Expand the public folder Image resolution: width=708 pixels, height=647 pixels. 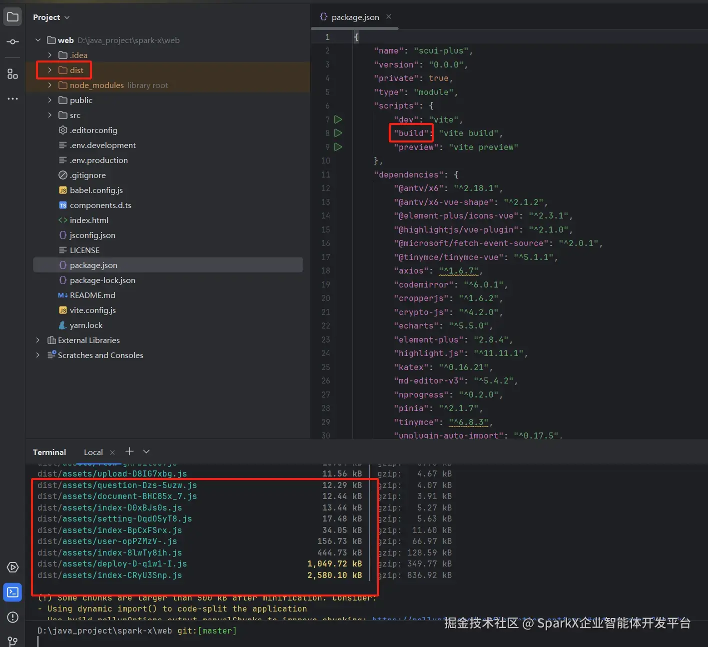pos(49,100)
